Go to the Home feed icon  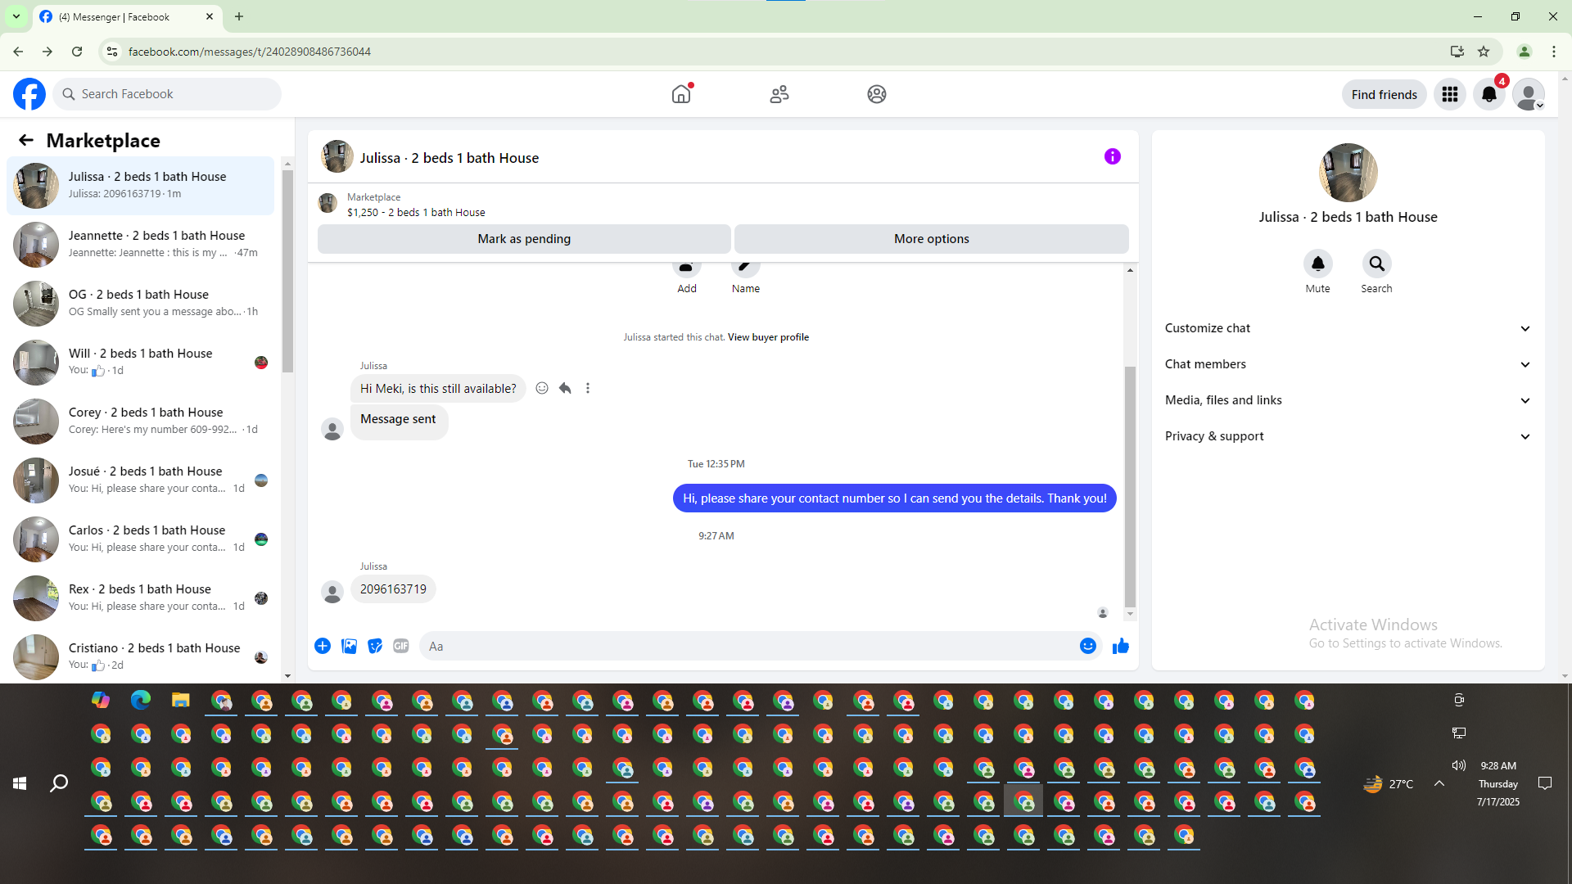pyautogui.click(x=681, y=94)
